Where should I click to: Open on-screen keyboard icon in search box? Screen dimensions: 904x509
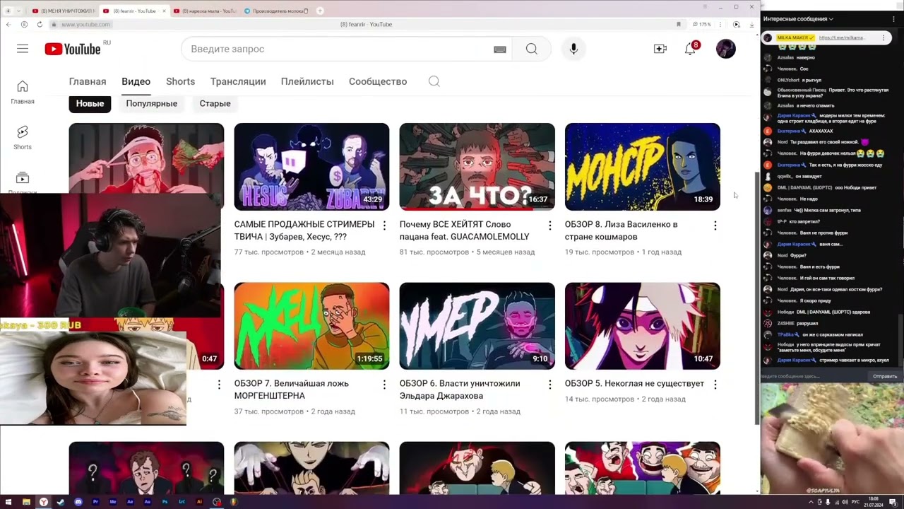tap(500, 49)
